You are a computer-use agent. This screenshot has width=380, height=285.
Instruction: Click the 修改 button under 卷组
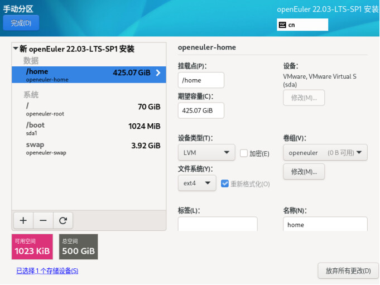pos(304,172)
